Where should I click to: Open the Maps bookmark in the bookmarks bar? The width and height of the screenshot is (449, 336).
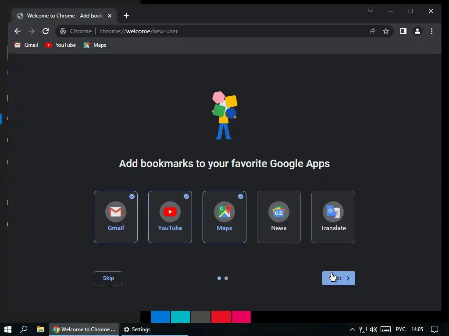click(x=95, y=45)
